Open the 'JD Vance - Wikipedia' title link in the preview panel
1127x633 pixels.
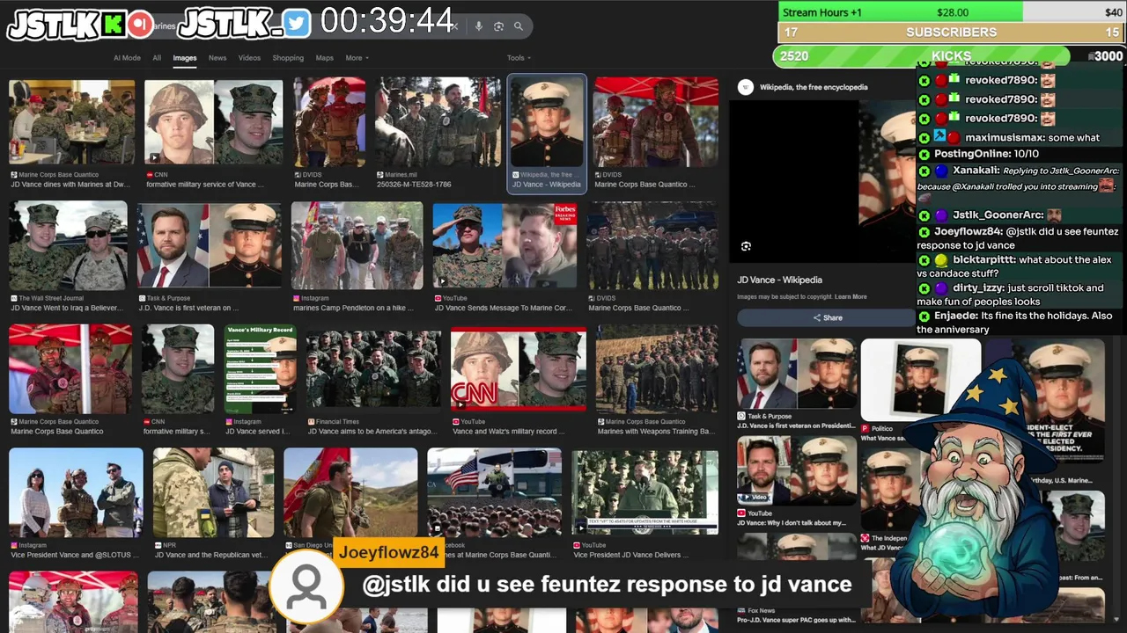pyautogui.click(x=779, y=280)
